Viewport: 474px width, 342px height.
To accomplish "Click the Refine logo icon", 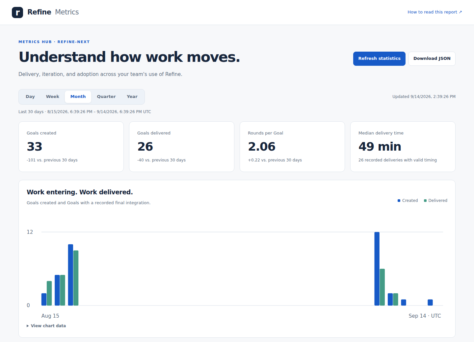I will 17,12.
